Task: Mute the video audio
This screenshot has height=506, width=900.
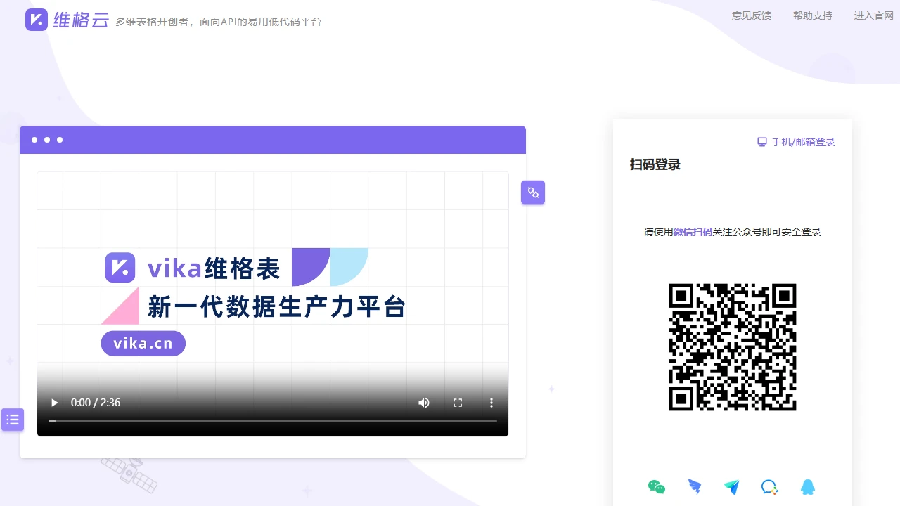Action: [423, 402]
